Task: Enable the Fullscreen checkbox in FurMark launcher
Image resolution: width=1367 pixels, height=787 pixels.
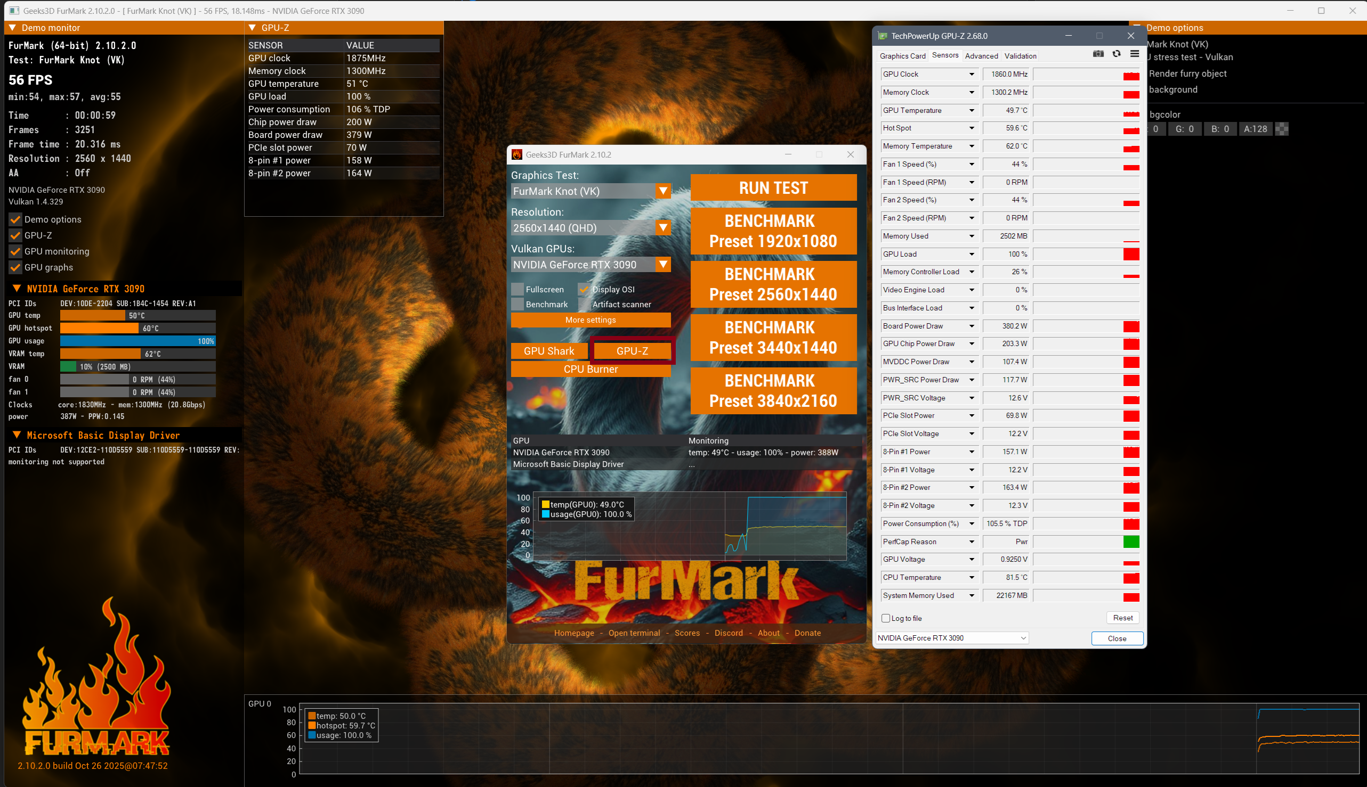Action: (517, 289)
